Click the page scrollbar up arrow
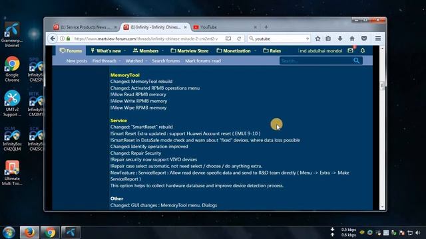This screenshot has height=239, width=426. [x=382, y=48]
